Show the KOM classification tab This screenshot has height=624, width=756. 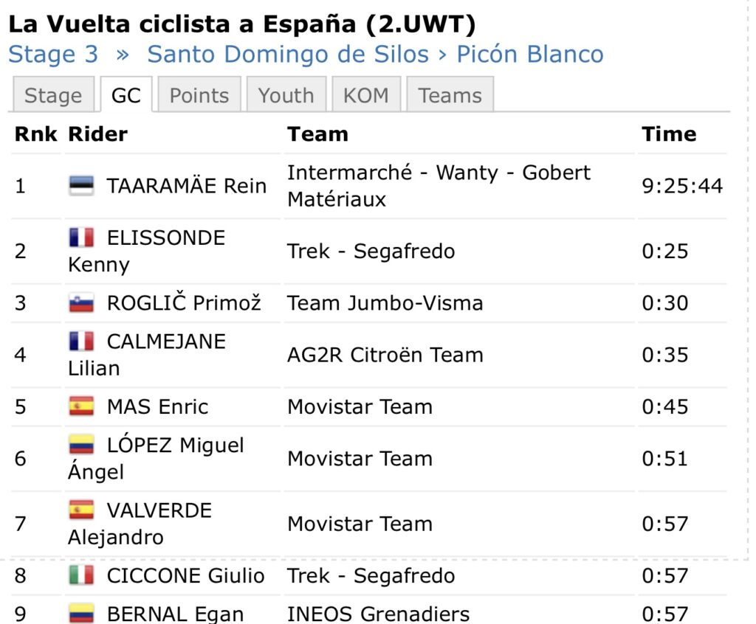366,95
